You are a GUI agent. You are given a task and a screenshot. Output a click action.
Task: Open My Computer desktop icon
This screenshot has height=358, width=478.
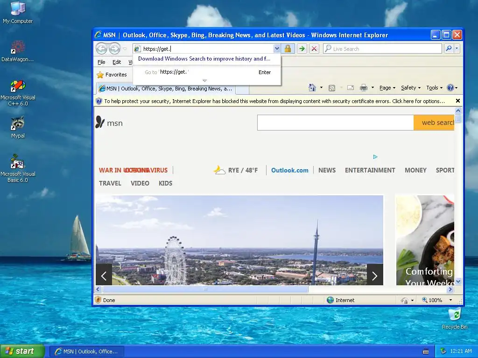pos(18,13)
